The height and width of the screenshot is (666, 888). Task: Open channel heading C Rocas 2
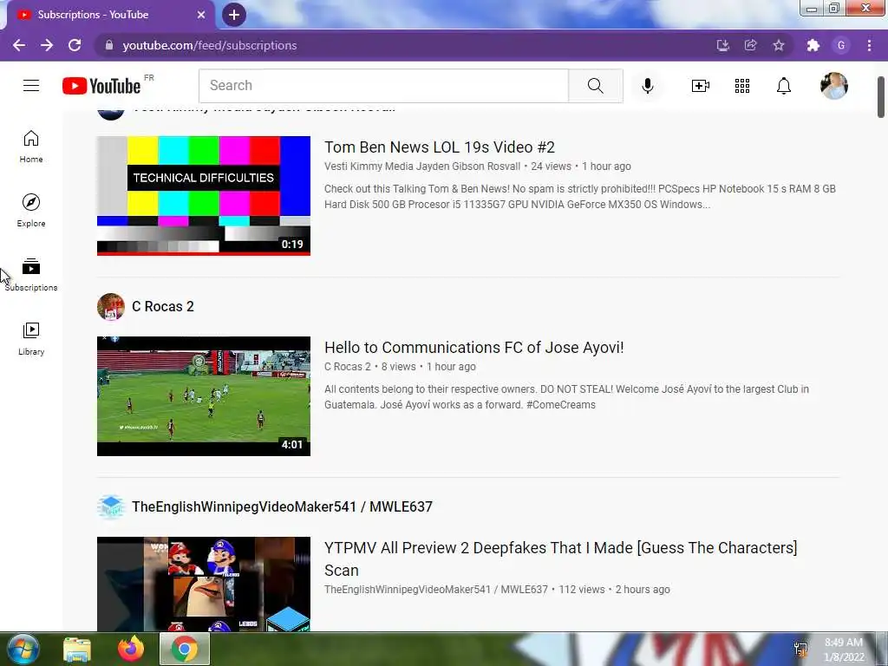click(x=163, y=306)
